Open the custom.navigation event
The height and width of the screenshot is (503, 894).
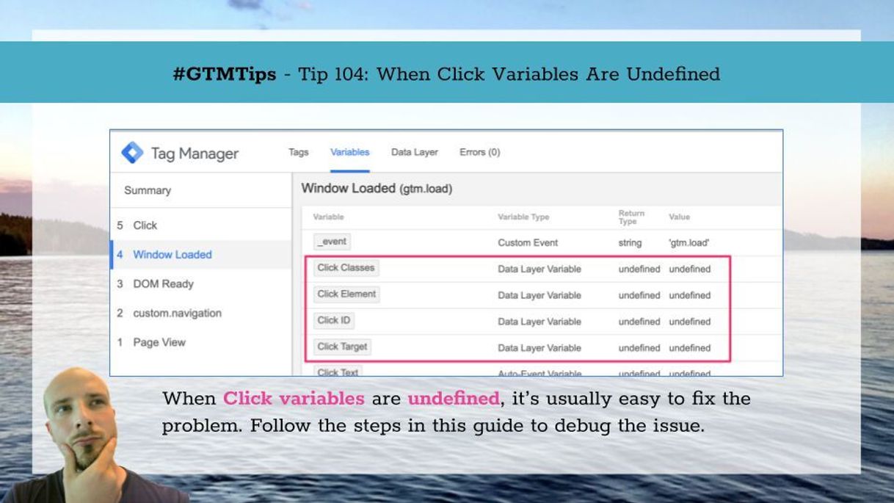tap(177, 314)
